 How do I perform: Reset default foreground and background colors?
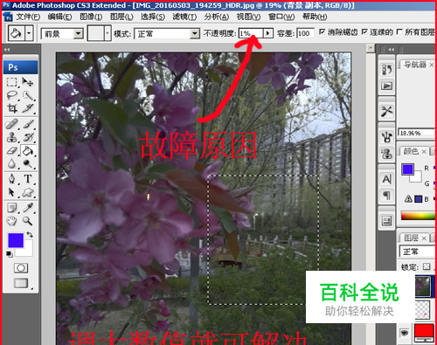(10, 254)
